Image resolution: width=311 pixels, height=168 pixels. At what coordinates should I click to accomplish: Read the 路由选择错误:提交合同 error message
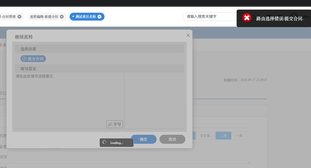click(x=280, y=19)
